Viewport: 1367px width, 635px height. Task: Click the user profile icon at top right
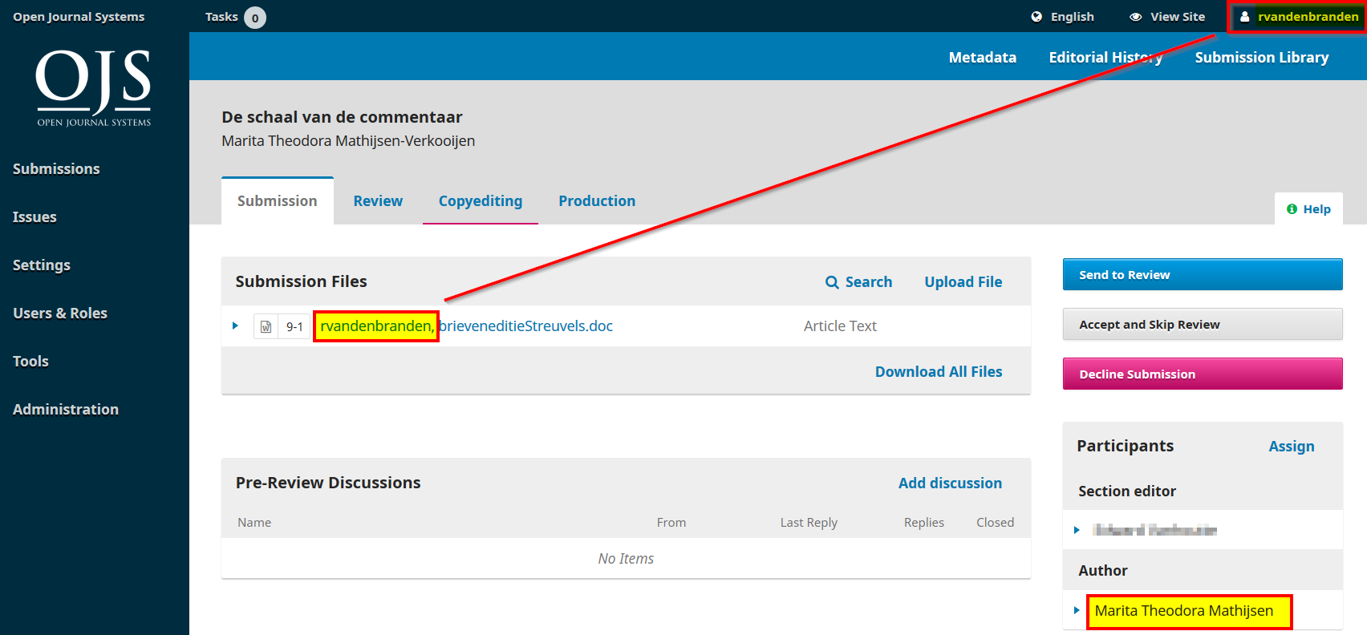pos(1245,17)
